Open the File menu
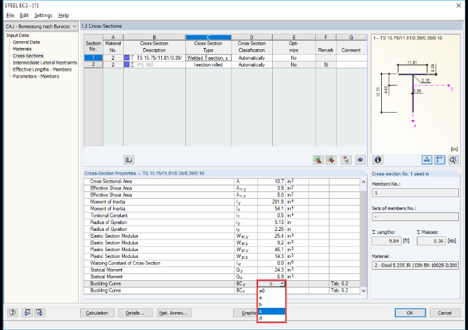The height and width of the screenshot is (330, 468). 10,15
